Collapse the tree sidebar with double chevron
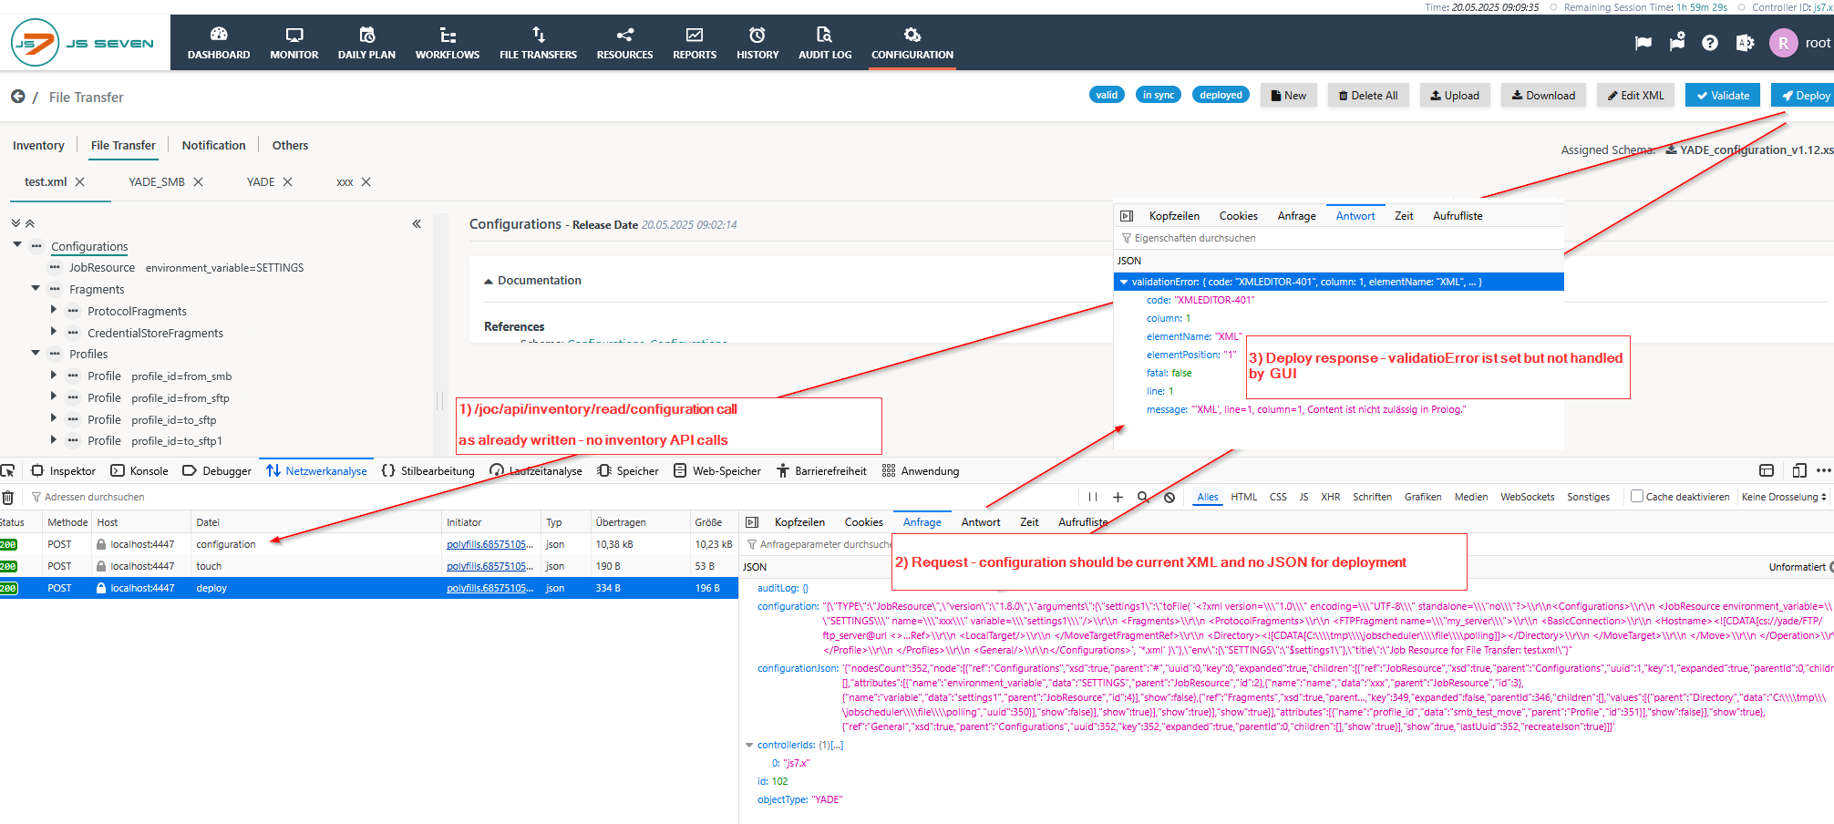 tap(417, 224)
